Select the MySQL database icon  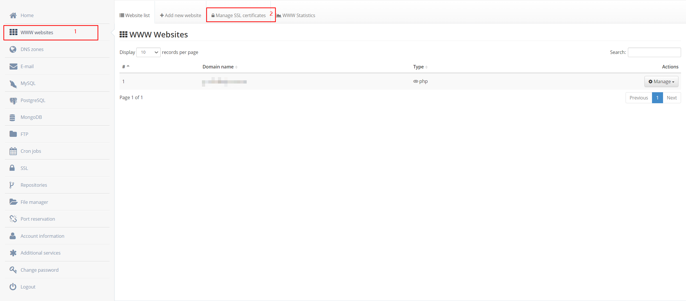point(13,83)
